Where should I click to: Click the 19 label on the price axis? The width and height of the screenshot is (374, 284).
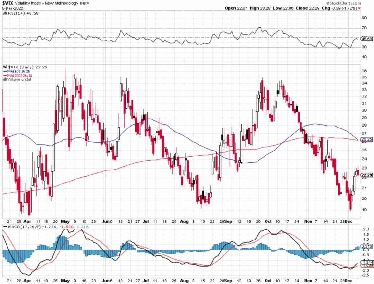click(364, 210)
